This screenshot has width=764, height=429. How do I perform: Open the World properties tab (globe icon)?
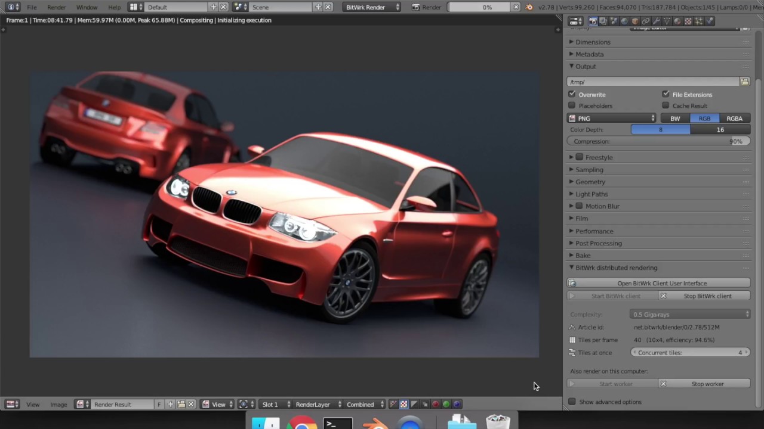pos(624,21)
